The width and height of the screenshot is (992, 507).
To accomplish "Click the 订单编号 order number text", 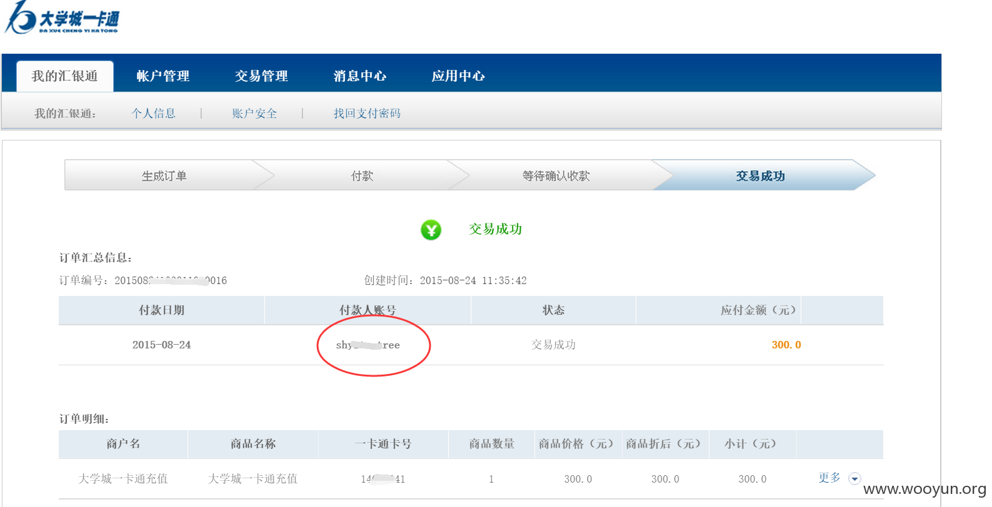I will tap(143, 280).
